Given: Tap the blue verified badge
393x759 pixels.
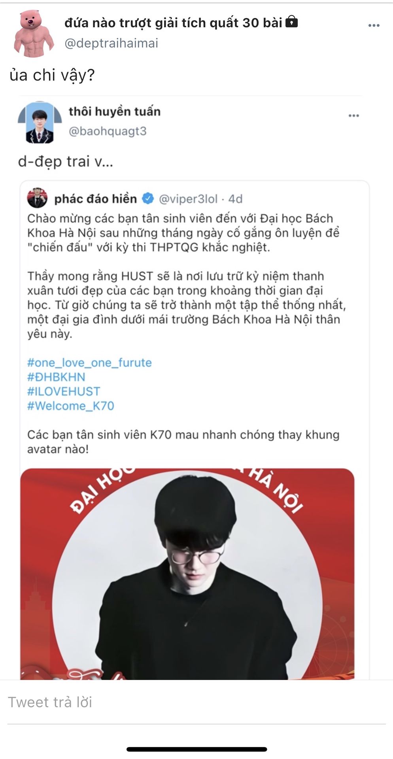Looking at the screenshot, I should tap(148, 198).
